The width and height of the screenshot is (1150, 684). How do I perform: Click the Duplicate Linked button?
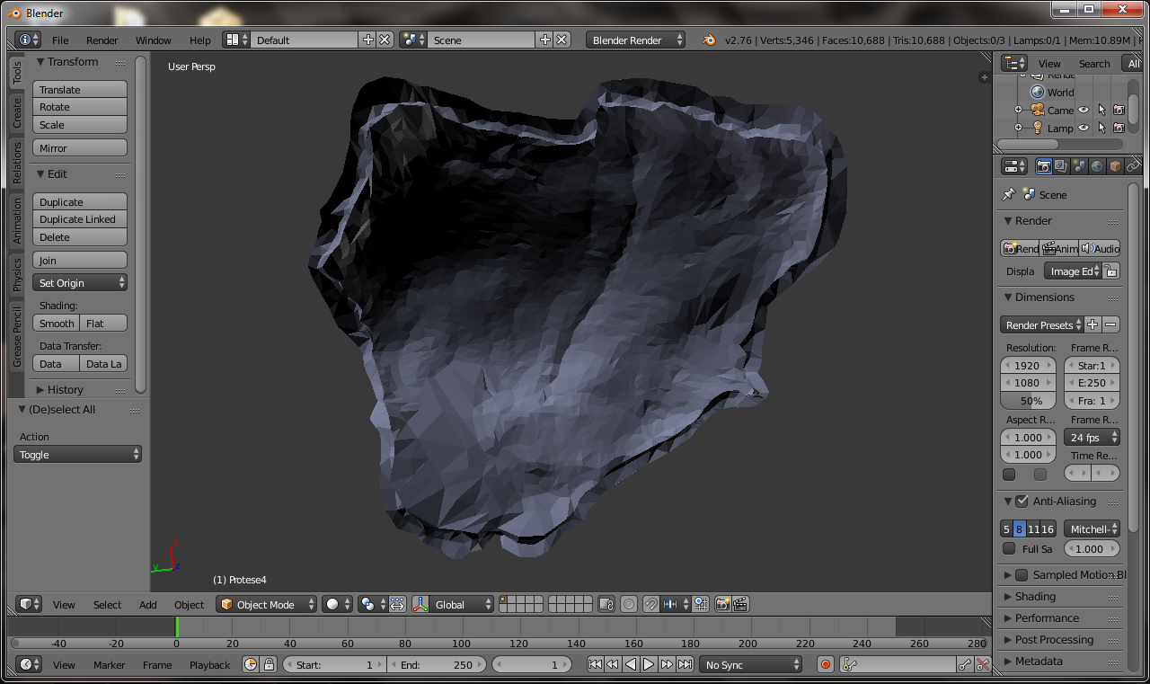point(80,219)
